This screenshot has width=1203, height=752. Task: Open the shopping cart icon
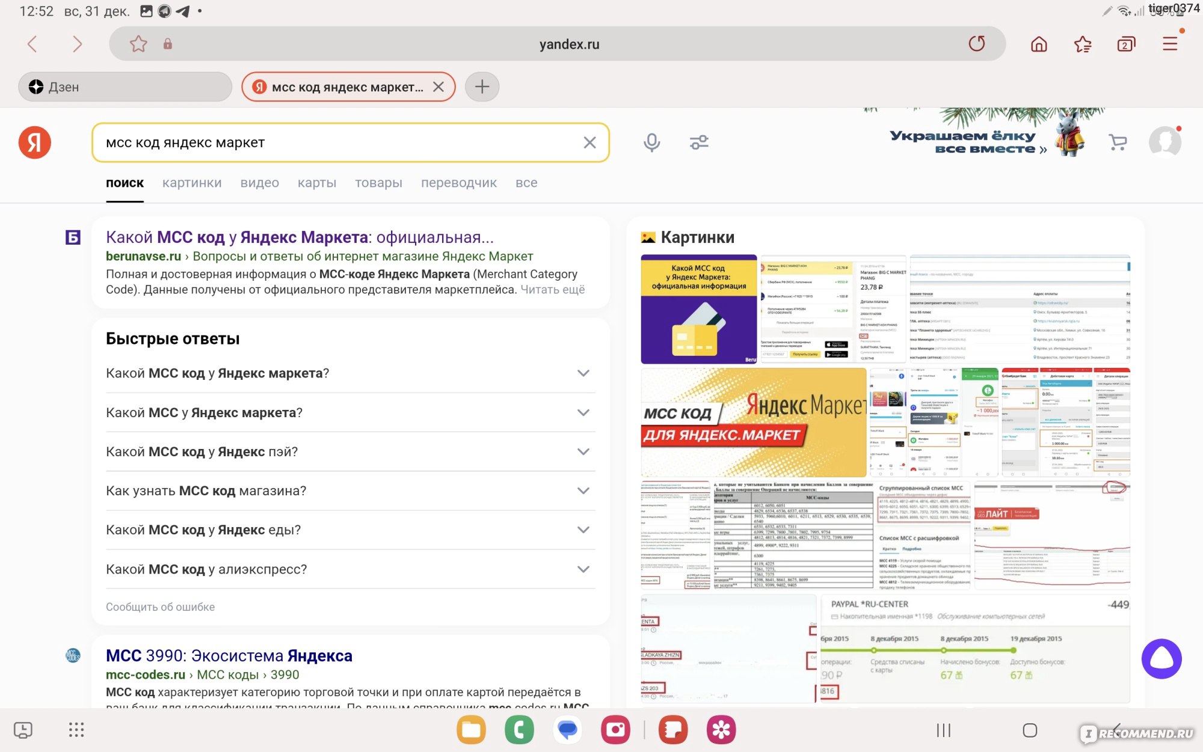point(1118,142)
